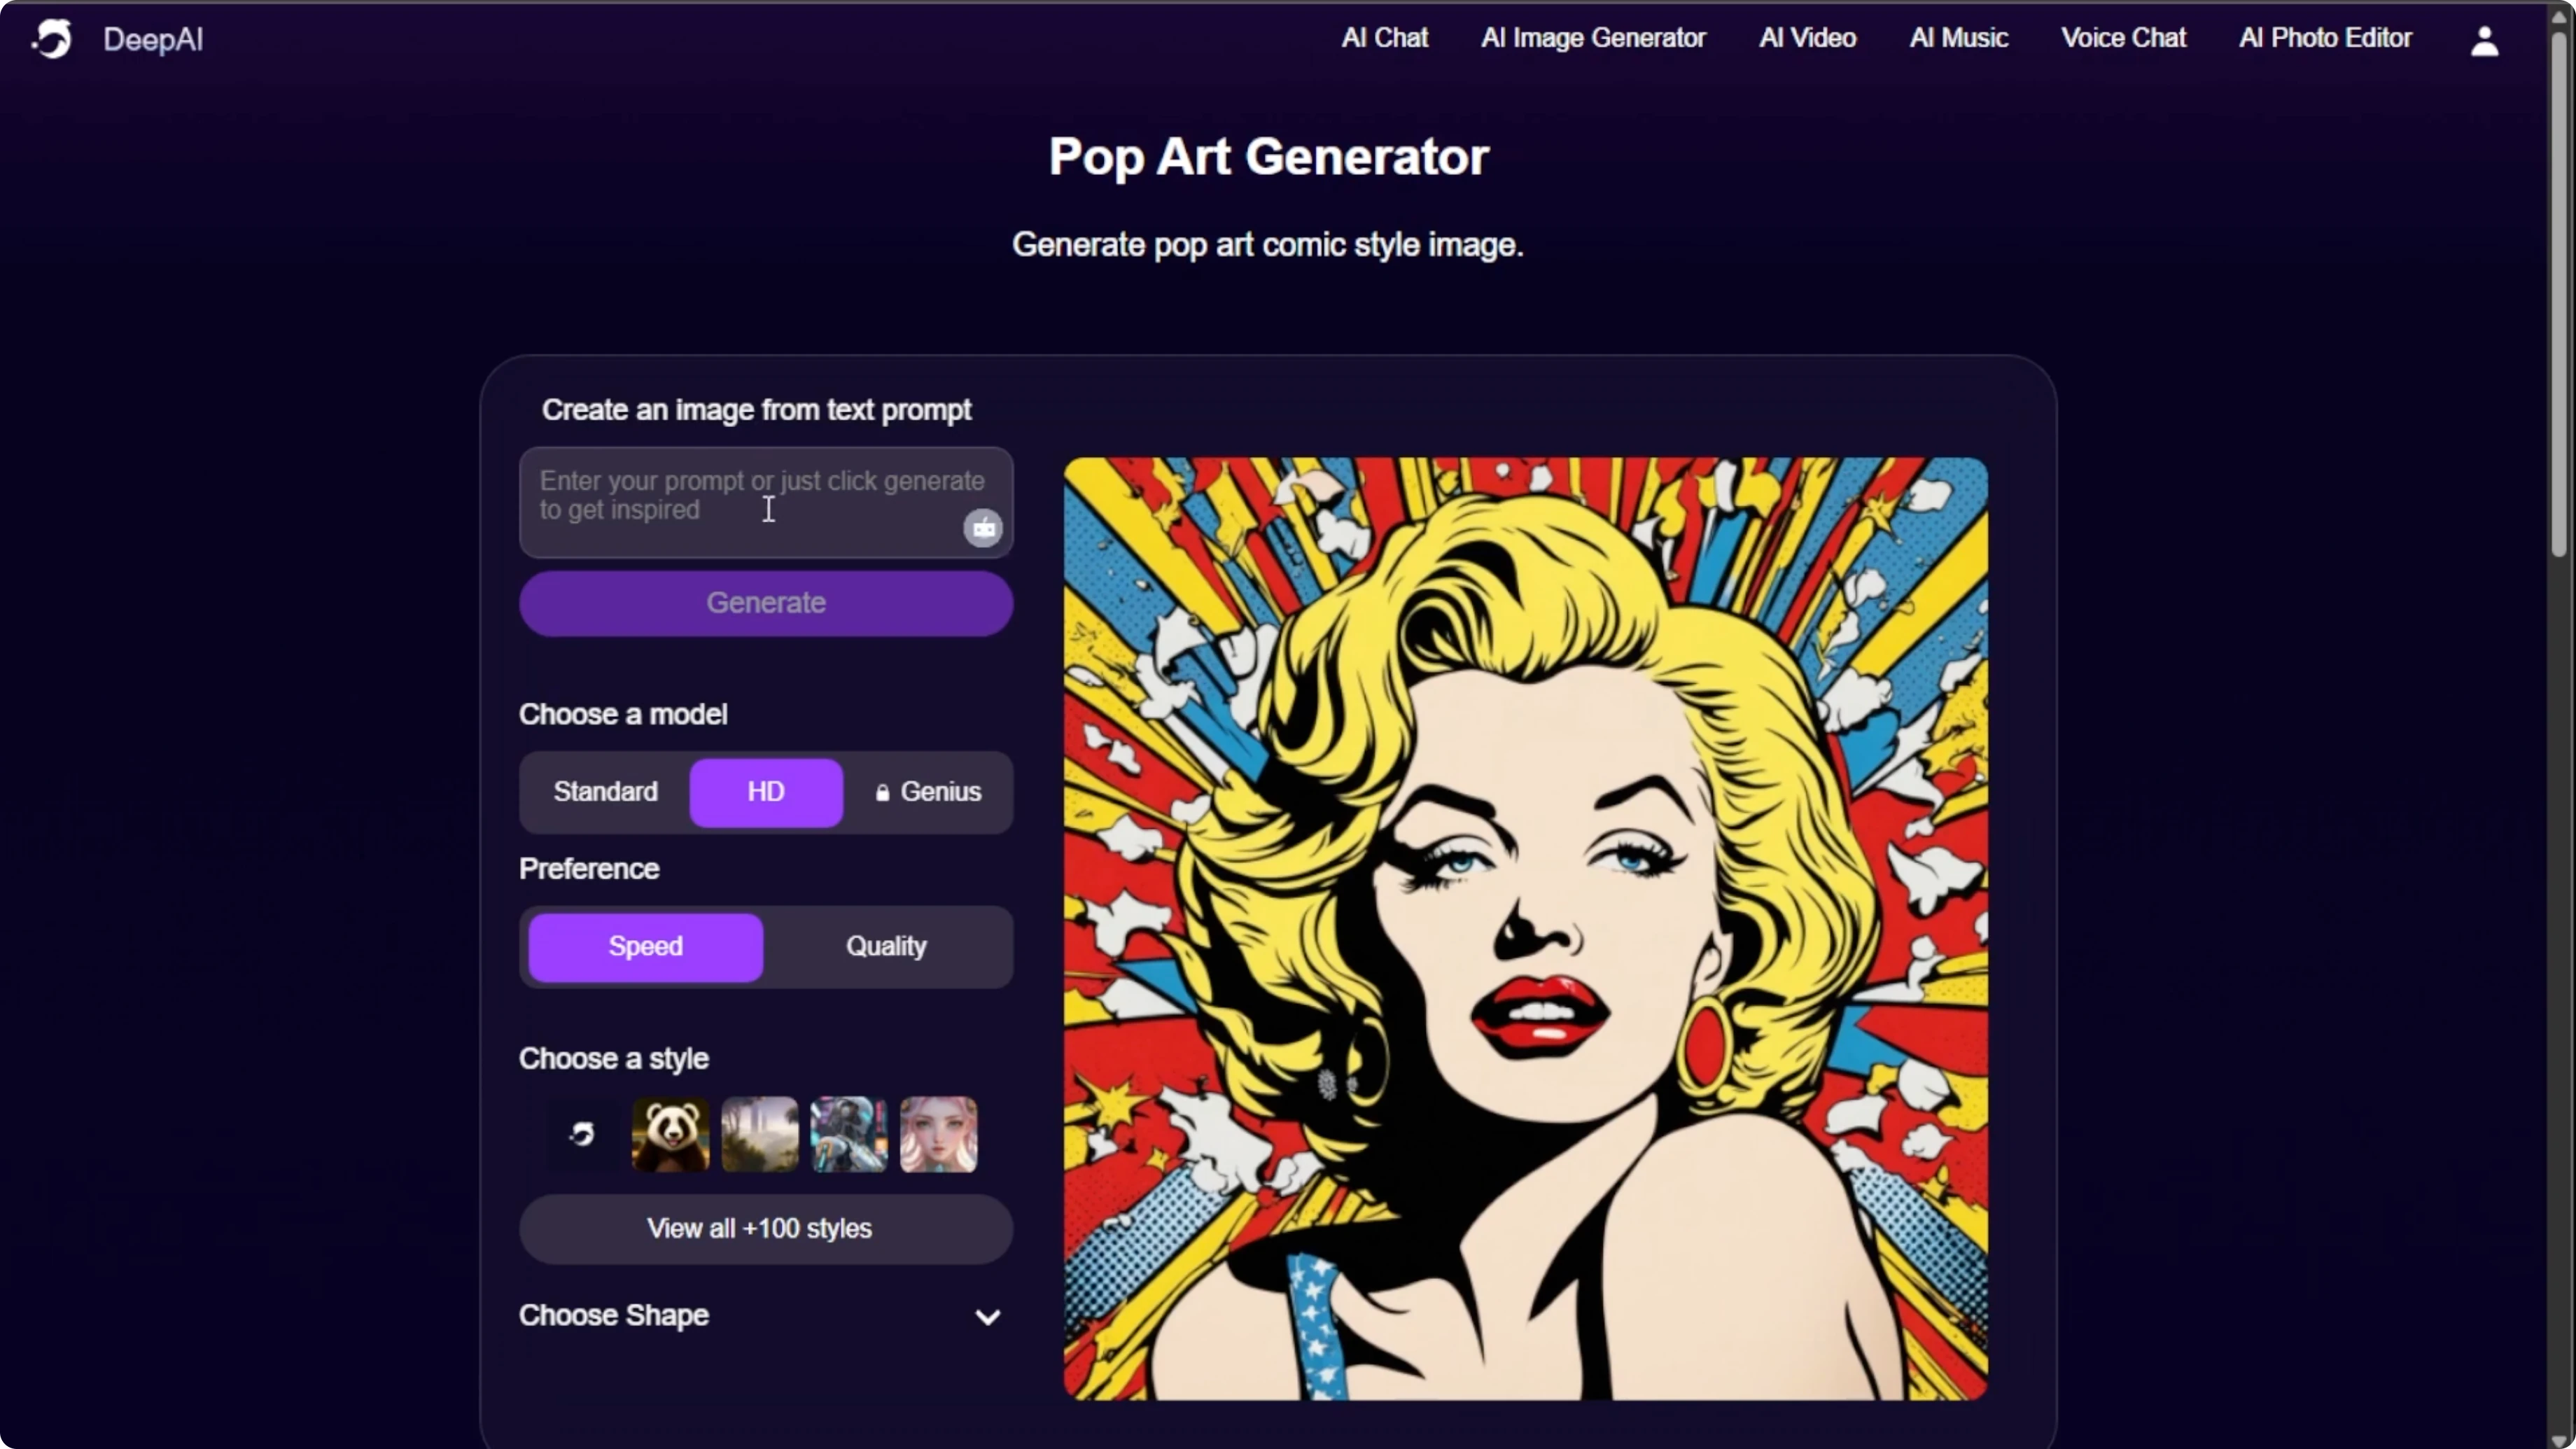Click the 'Choose a model' label

point(623,714)
